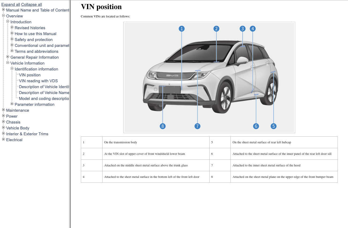
Task: Select the Terms and abbreviations label
Action: click(x=36, y=51)
